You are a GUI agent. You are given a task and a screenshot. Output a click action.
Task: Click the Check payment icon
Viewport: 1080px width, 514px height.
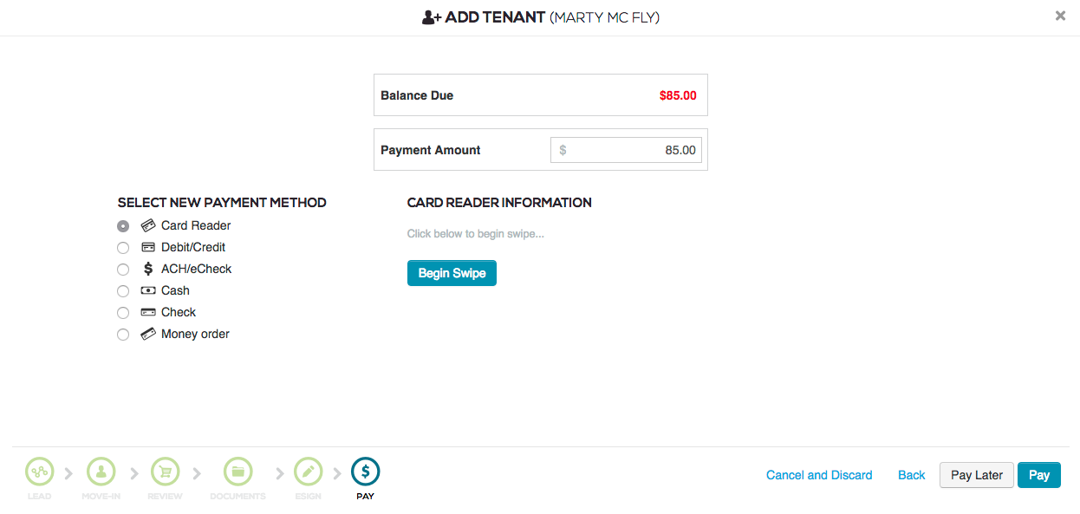(x=146, y=312)
